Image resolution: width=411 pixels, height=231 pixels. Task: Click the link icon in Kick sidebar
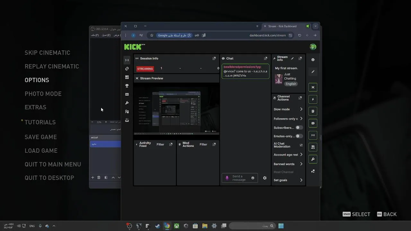click(x=127, y=69)
